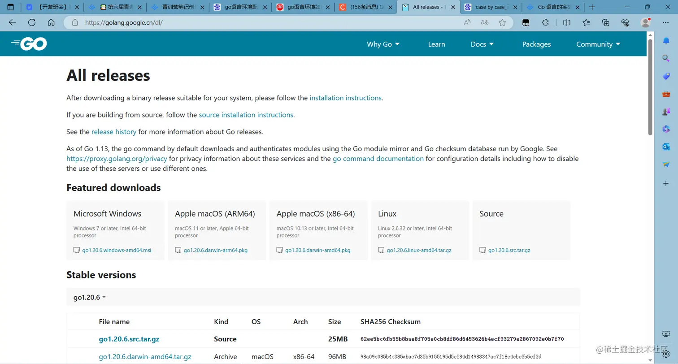This screenshot has height=364, width=678.
Task: Open the Learn page
Action: (x=436, y=44)
